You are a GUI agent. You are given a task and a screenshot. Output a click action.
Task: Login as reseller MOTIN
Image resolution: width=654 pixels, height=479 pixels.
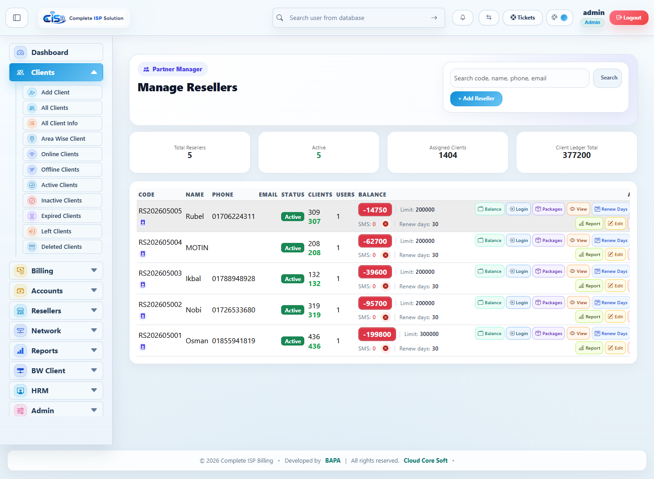point(519,241)
